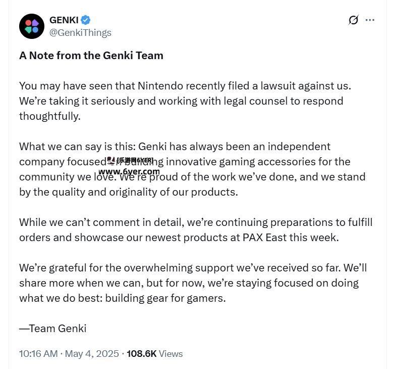
Task: Click the May 4, 2025 date
Action: pyautogui.click(x=91, y=354)
